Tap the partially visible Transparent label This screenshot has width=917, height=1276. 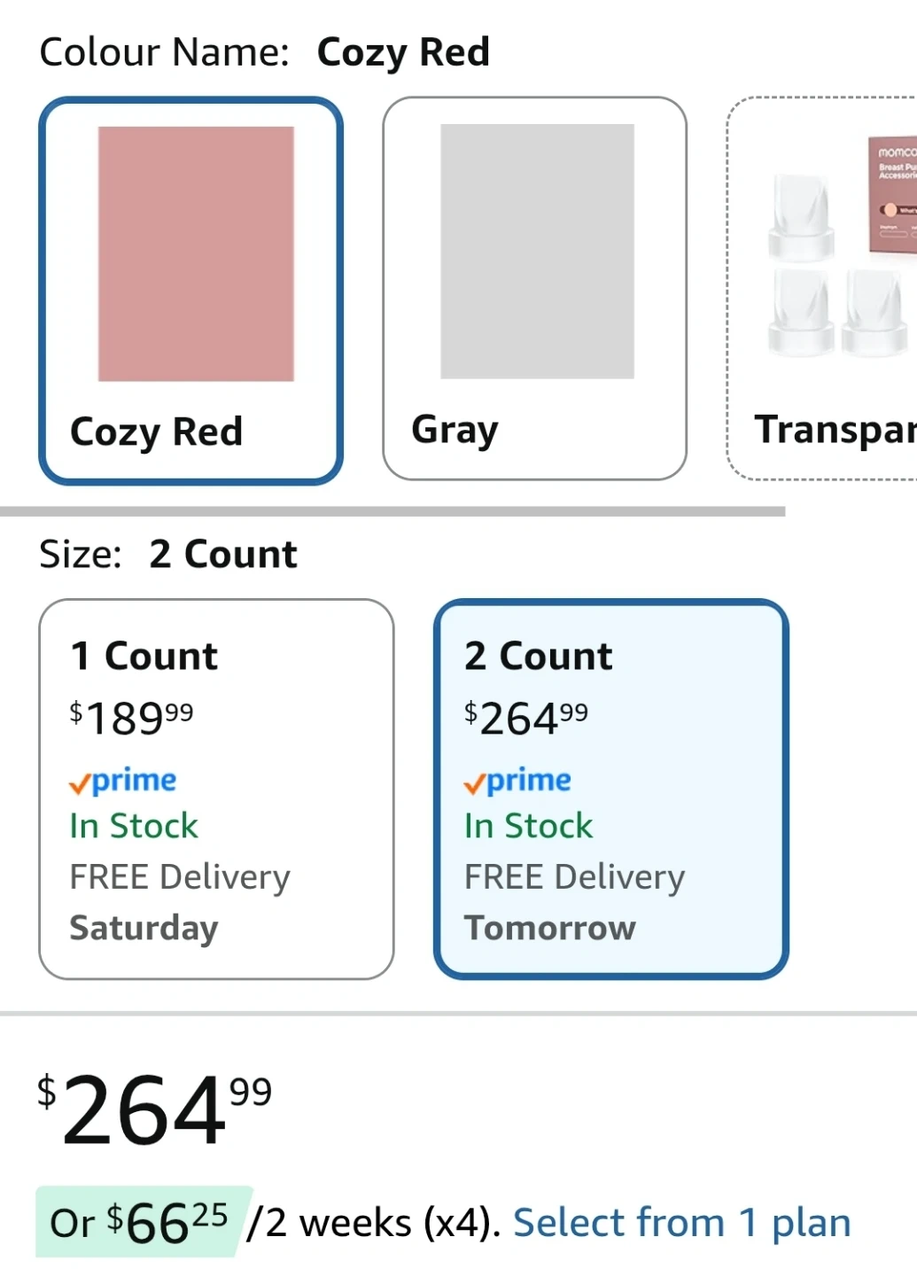[x=833, y=430]
